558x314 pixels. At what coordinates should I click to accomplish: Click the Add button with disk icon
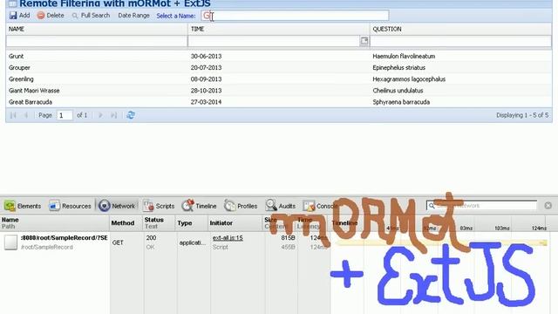[x=19, y=16]
